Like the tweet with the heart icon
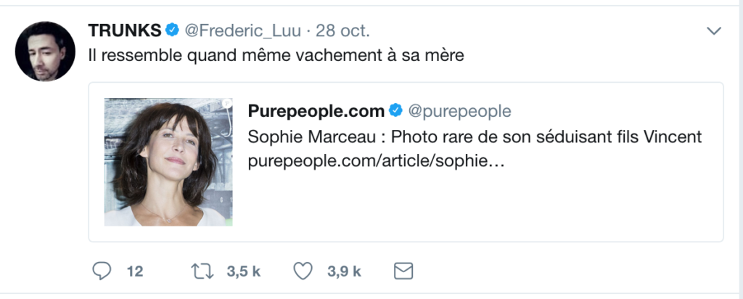Screen dimensions: 743x299 (x=303, y=271)
